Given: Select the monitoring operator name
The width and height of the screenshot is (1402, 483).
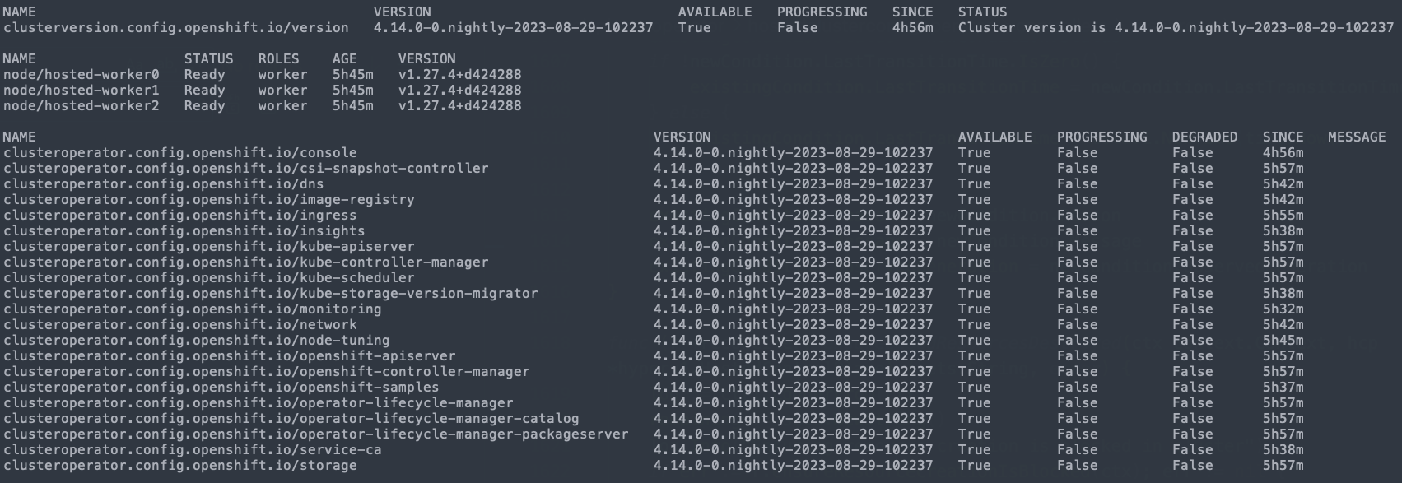Looking at the screenshot, I should click(193, 309).
